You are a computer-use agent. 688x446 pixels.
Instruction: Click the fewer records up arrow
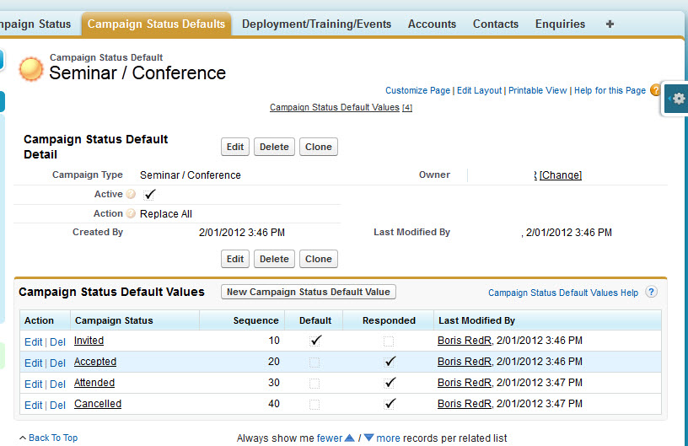350,438
